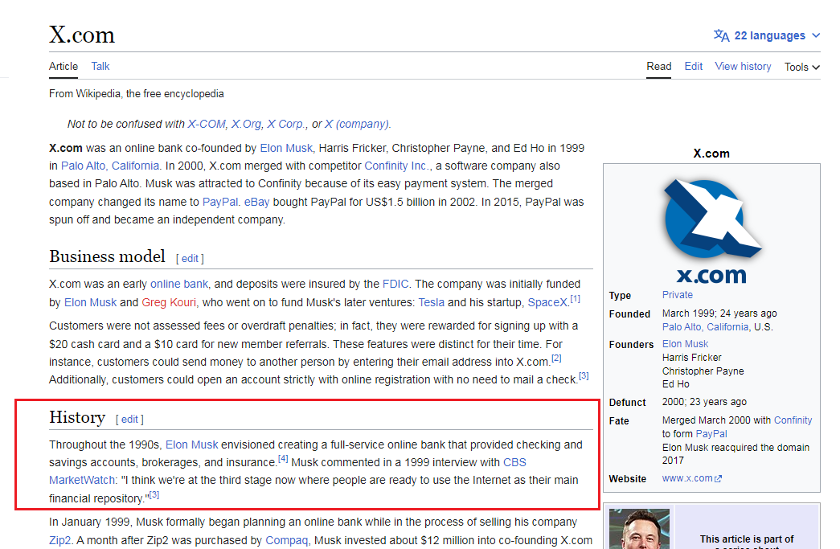The width and height of the screenshot is (840, 549).
Task: Select the Article tab
Action: (x=64, y=67)
